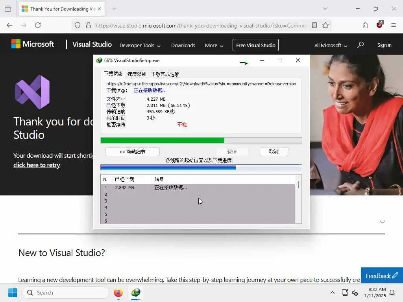Expand the All Microsoft menu
Image resolution: width=403 pixels, height=302 pixels.
point(331,46)
